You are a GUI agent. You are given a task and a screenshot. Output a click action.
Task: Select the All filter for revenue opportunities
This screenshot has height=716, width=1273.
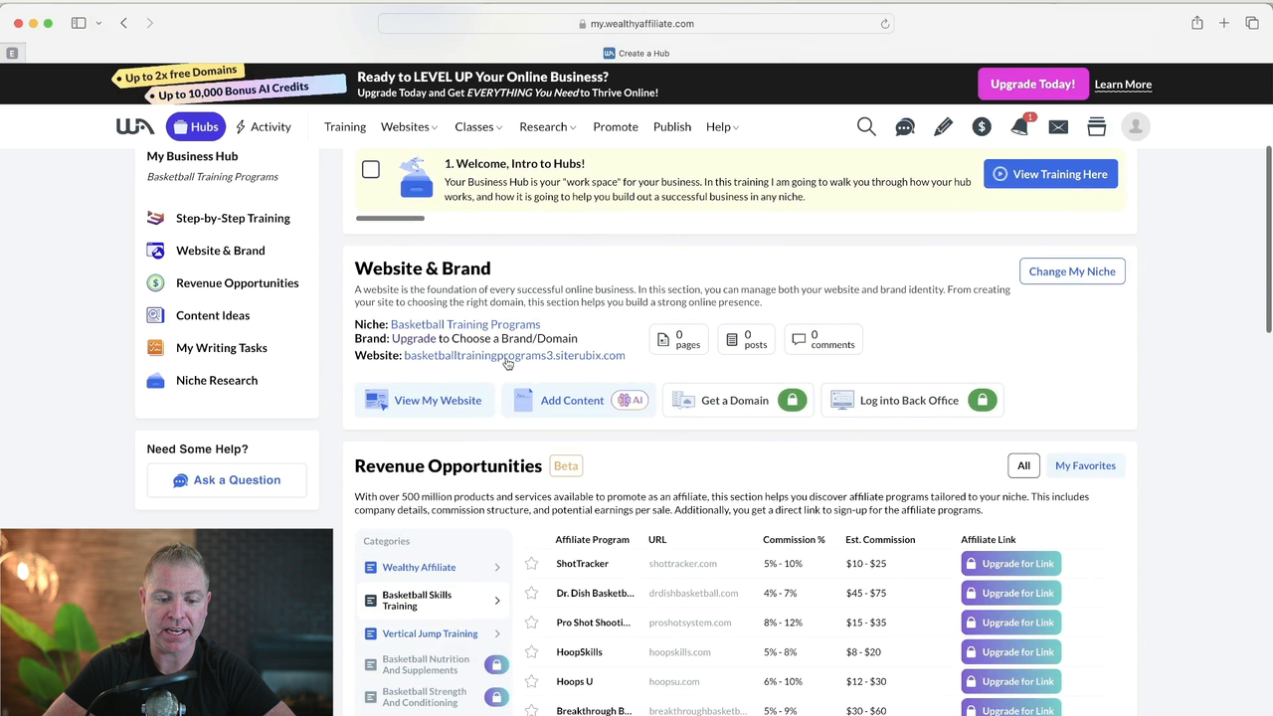1023,465
